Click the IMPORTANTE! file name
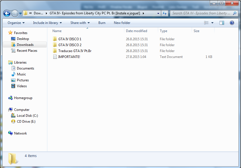The image size is (241, 168). click(x=69, y=57)
